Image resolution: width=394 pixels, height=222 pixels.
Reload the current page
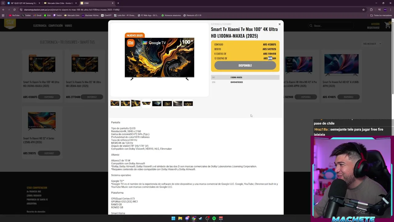click(x=14, y=10)
